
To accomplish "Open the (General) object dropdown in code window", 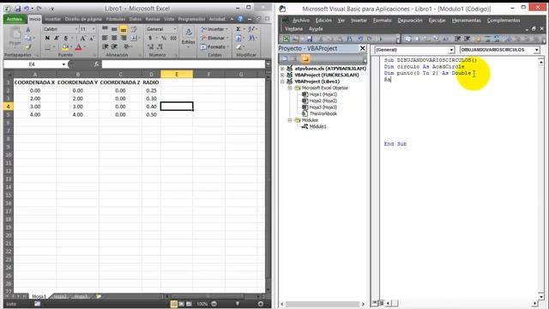I will point(451,50).
